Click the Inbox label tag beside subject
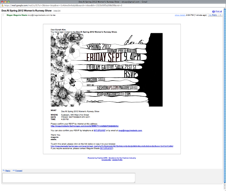This screenshot has width=226, height=191. pos(56,11)
